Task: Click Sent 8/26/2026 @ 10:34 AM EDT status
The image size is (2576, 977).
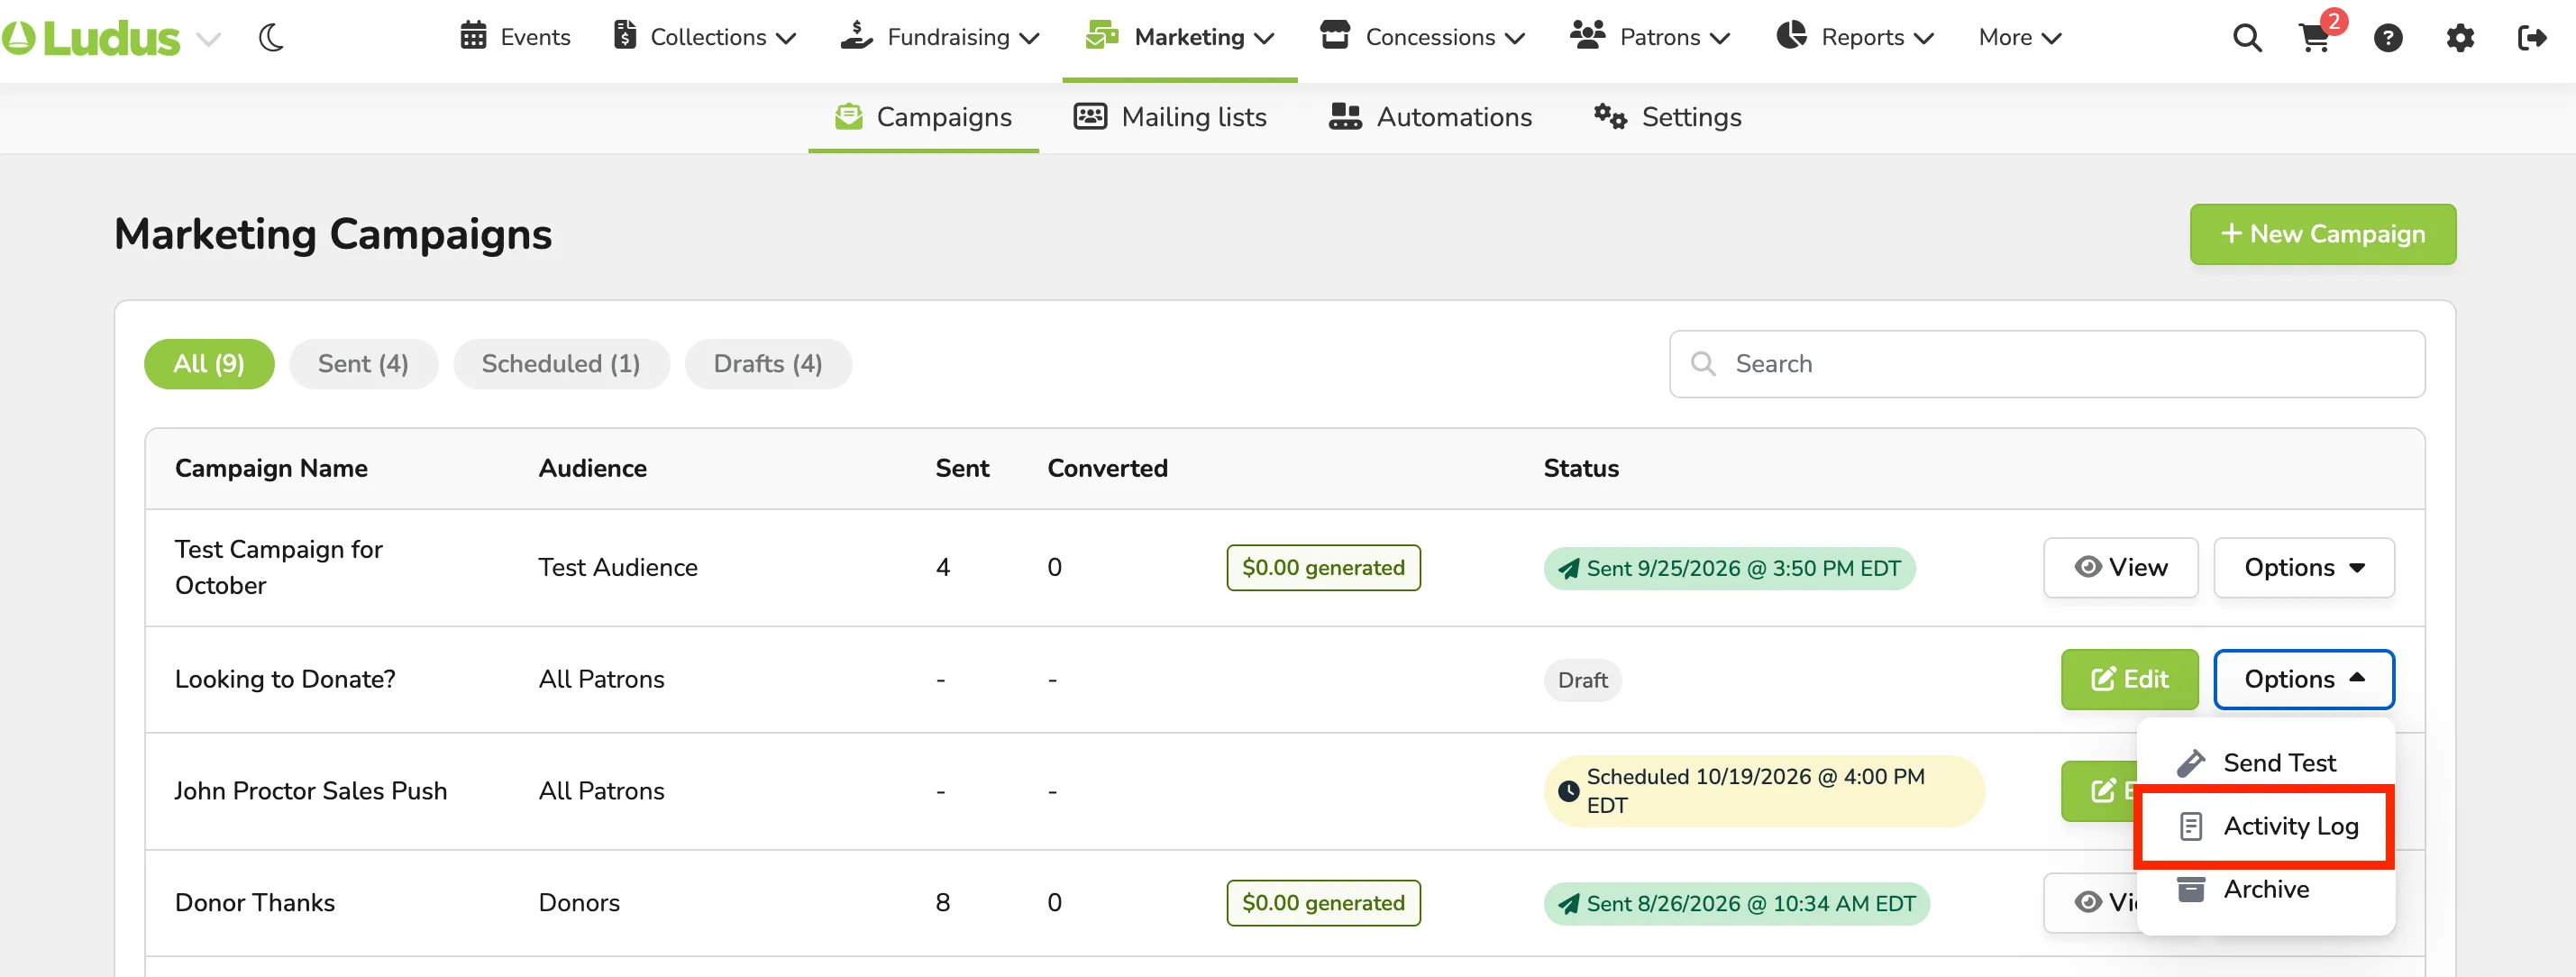Action: (1736, 904)
